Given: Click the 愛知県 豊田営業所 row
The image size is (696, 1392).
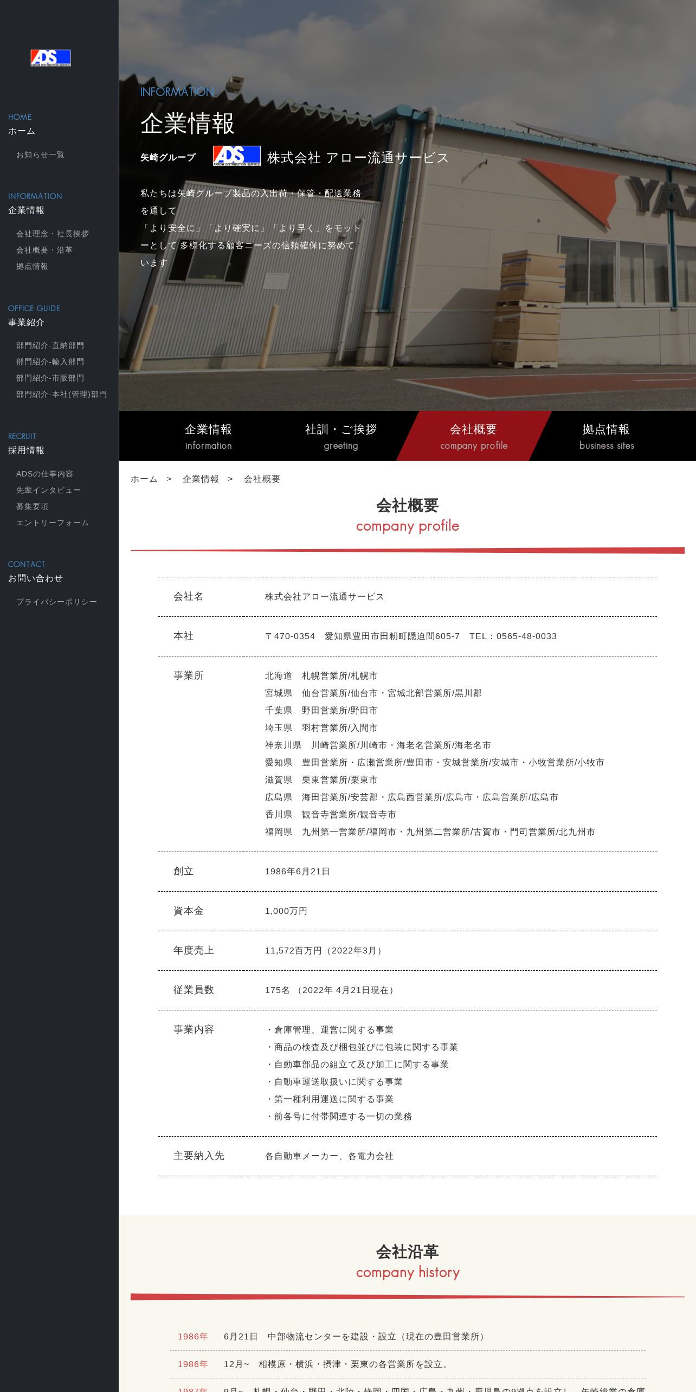Looking at the screenshot, I should 435,763.
